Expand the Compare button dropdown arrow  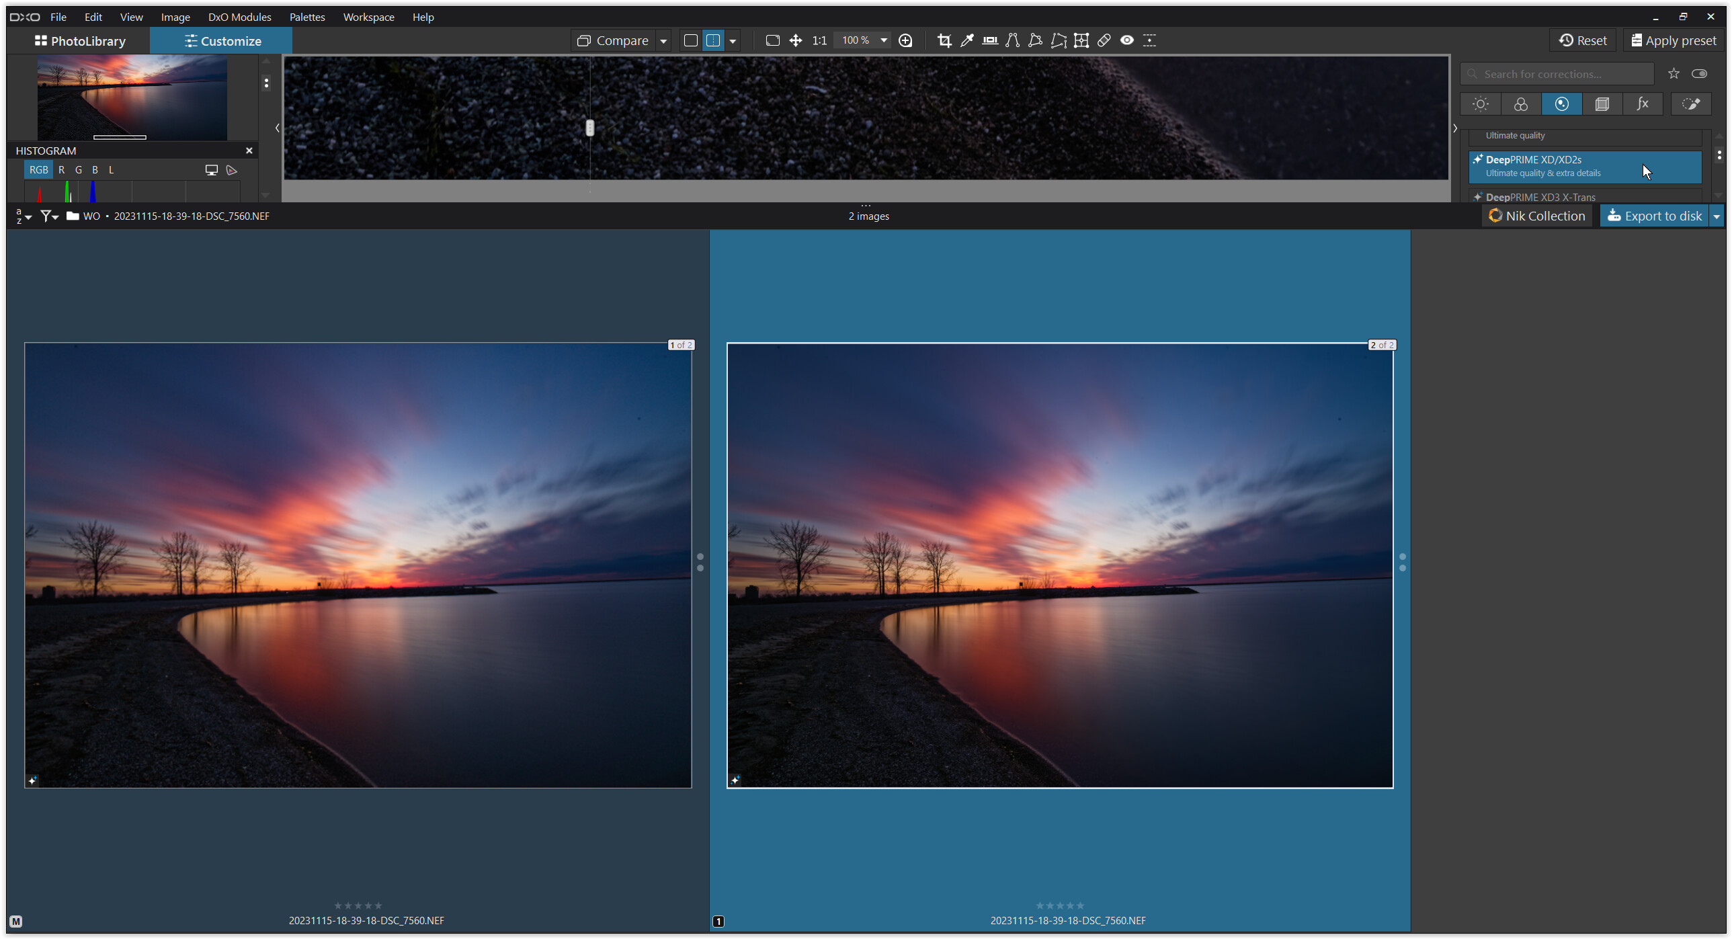(663, 41)
